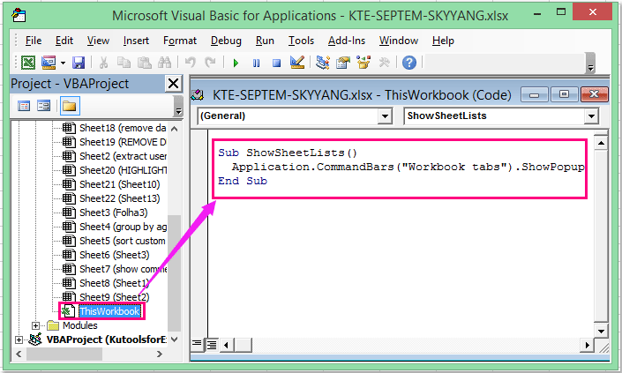Select Sheet3 (Folha3) in tree
This screenshot has width=622, height=373.
[x=114, y=213]
